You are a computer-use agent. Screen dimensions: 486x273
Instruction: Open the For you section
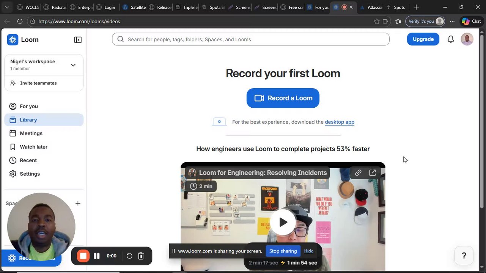44,106
